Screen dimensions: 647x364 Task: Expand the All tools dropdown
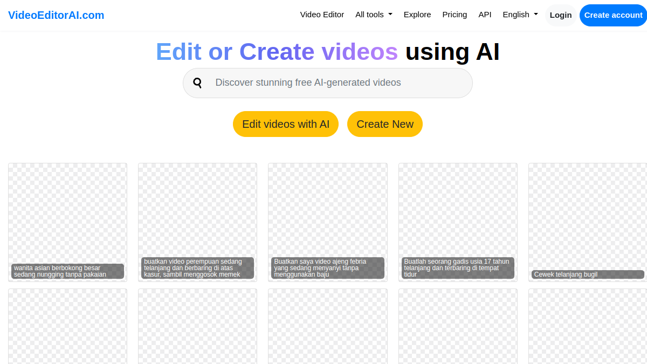point(374,15)
